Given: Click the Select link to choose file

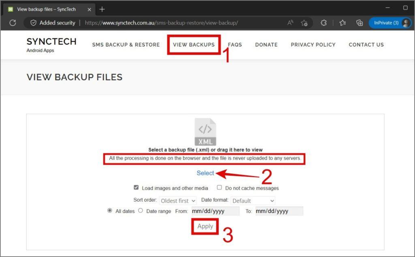Looking at the screenshot, I should 205,173.
